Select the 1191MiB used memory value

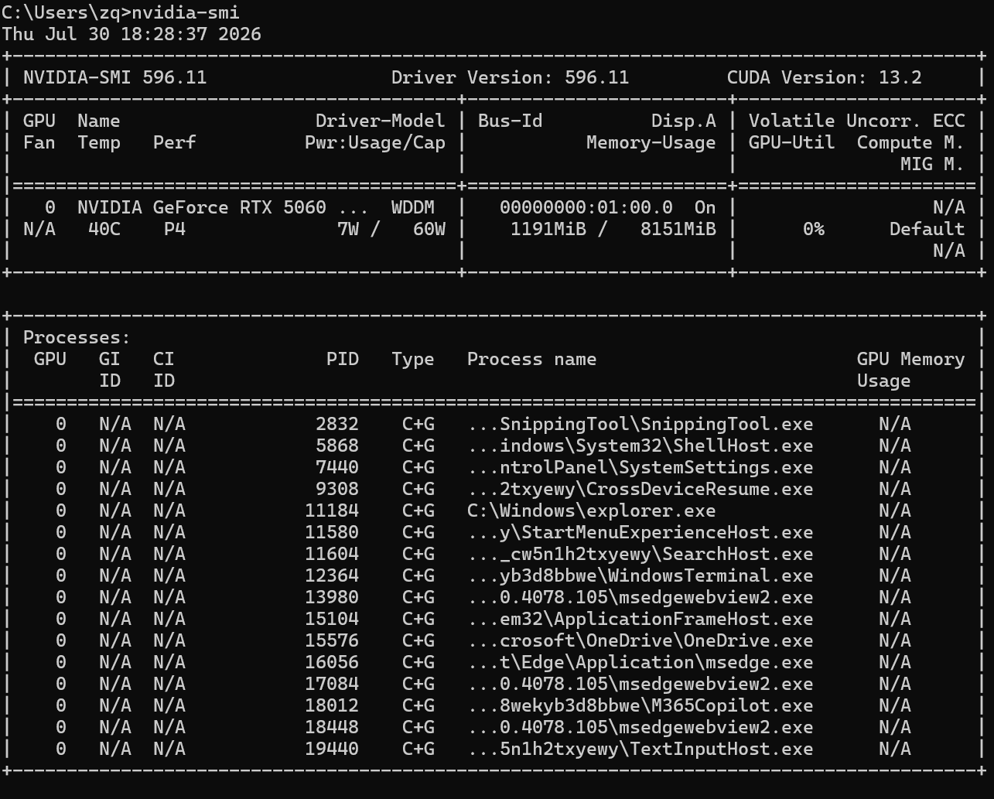coord(548,229)
